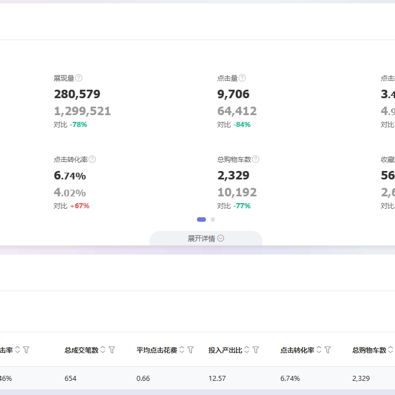
Task: Toggle sort order on 平均点击花费
Action: tap(182, 350)
